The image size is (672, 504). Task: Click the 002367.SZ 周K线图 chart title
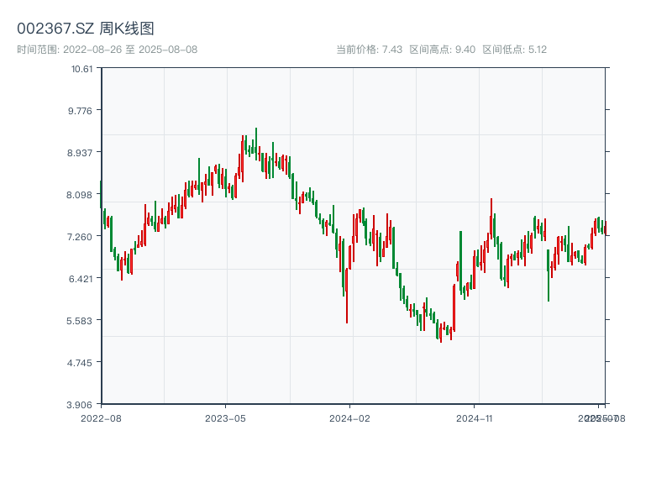[x=85, y=29]
